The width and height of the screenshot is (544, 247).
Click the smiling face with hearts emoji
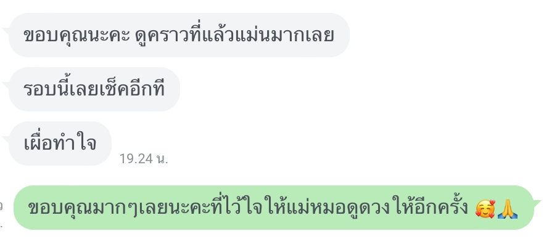[x=485, y=209]
